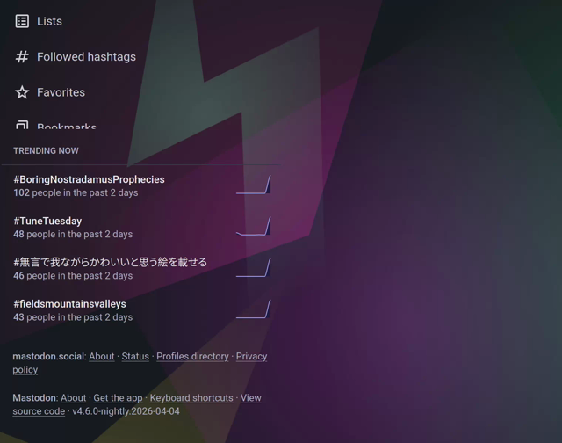The image size is (562, 443).
Task: Open the Mastodon About link
Action: pos(73,398)
